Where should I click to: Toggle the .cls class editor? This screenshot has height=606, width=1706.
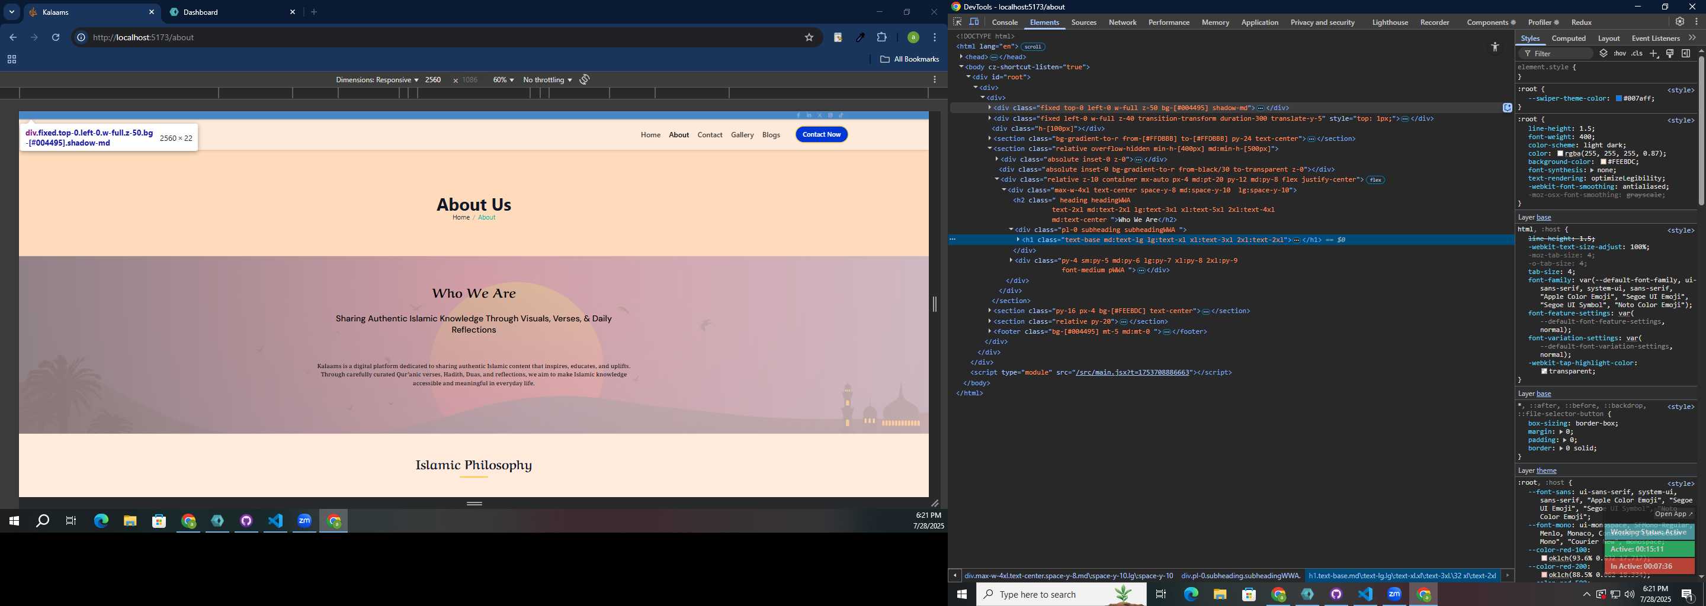click(x=1637, y=54)
